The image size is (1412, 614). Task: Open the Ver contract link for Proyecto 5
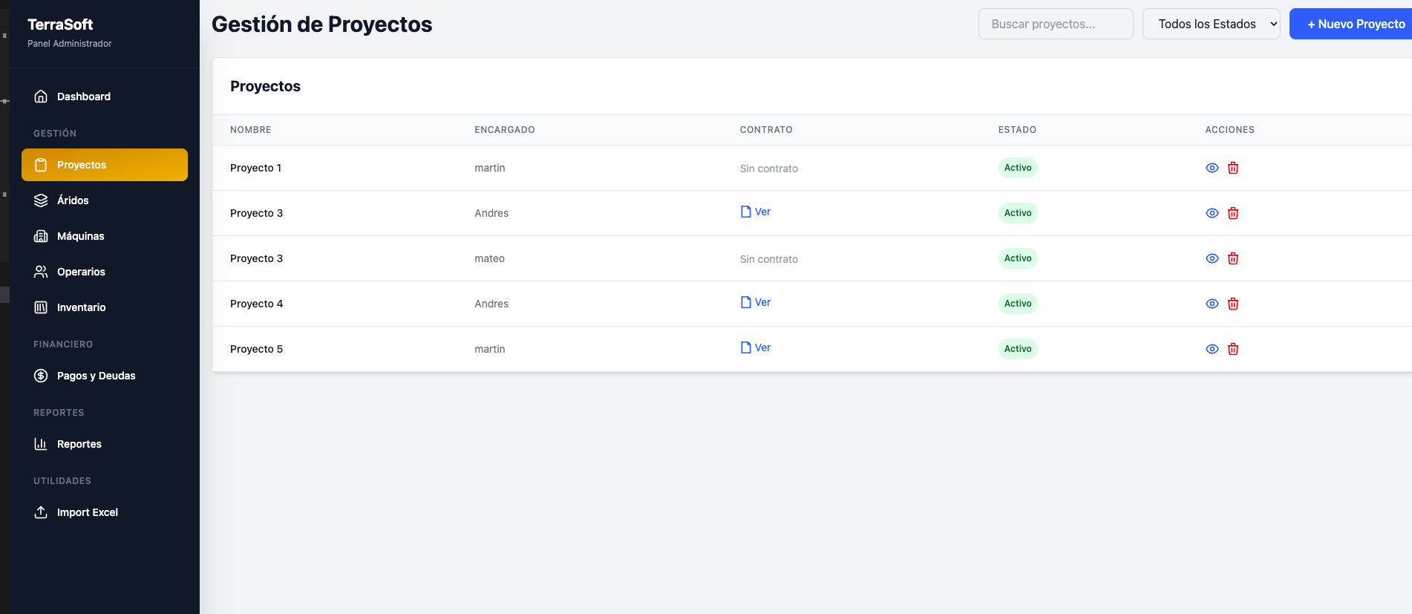coord(756,347)
